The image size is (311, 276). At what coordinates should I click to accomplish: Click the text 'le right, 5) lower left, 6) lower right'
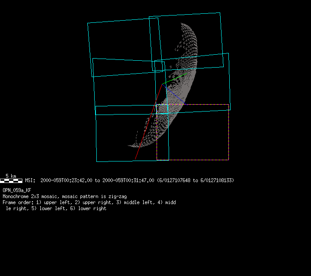(x=56, y=208)
